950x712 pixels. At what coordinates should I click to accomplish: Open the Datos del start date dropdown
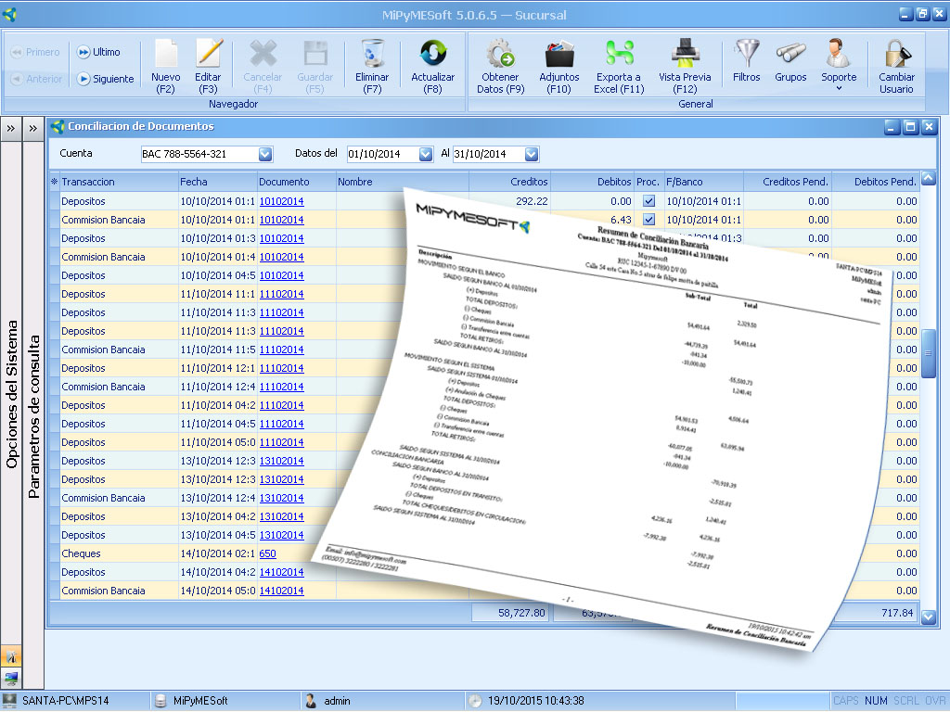click(426, 154)
